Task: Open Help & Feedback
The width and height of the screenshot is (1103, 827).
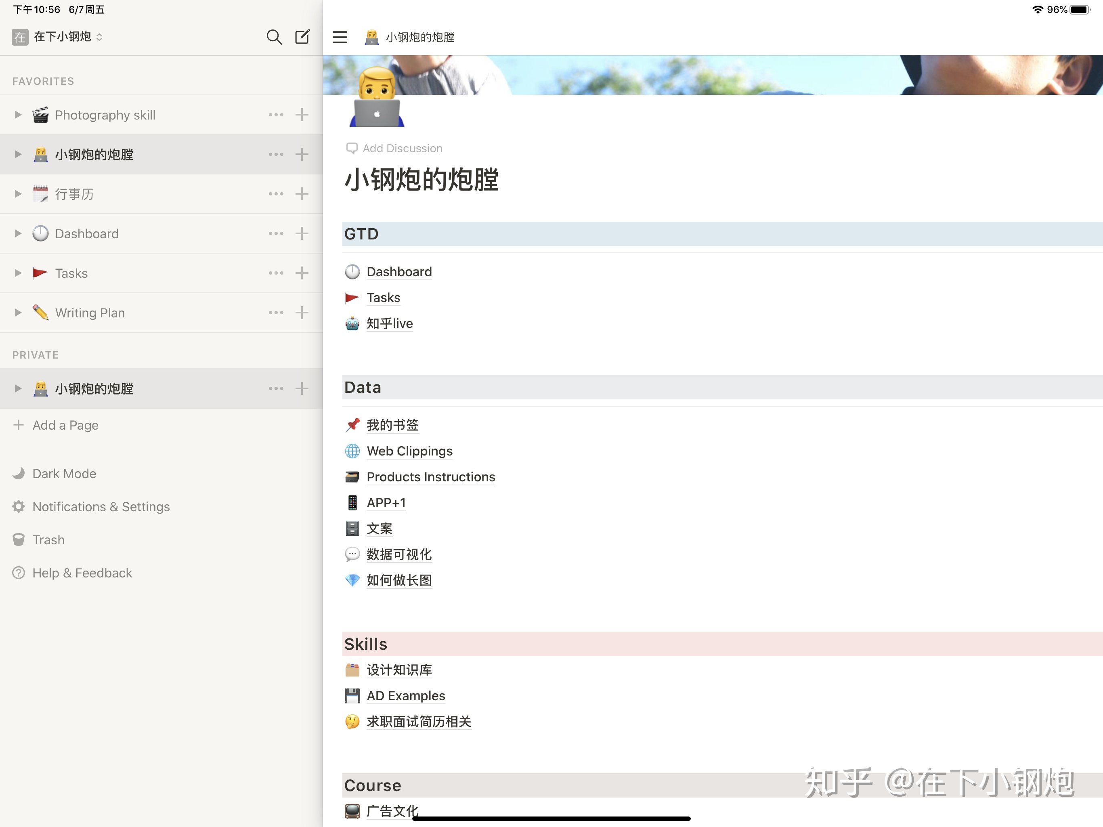Action: pyautogui.click(x=82, y=573)
